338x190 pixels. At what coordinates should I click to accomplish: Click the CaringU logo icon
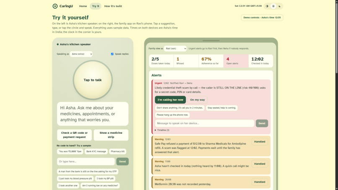[x=55, y=6]
